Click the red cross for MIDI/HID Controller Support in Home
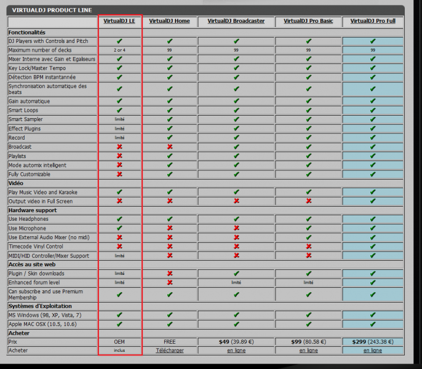Screen dimensions: 422x369 click(170, 255)
